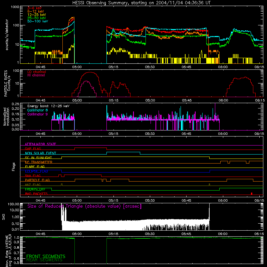This screenshot has height=267, width=267.
Task: Click the ATTENUATOR STATE flag label
Action: click(x=40, y=144)
